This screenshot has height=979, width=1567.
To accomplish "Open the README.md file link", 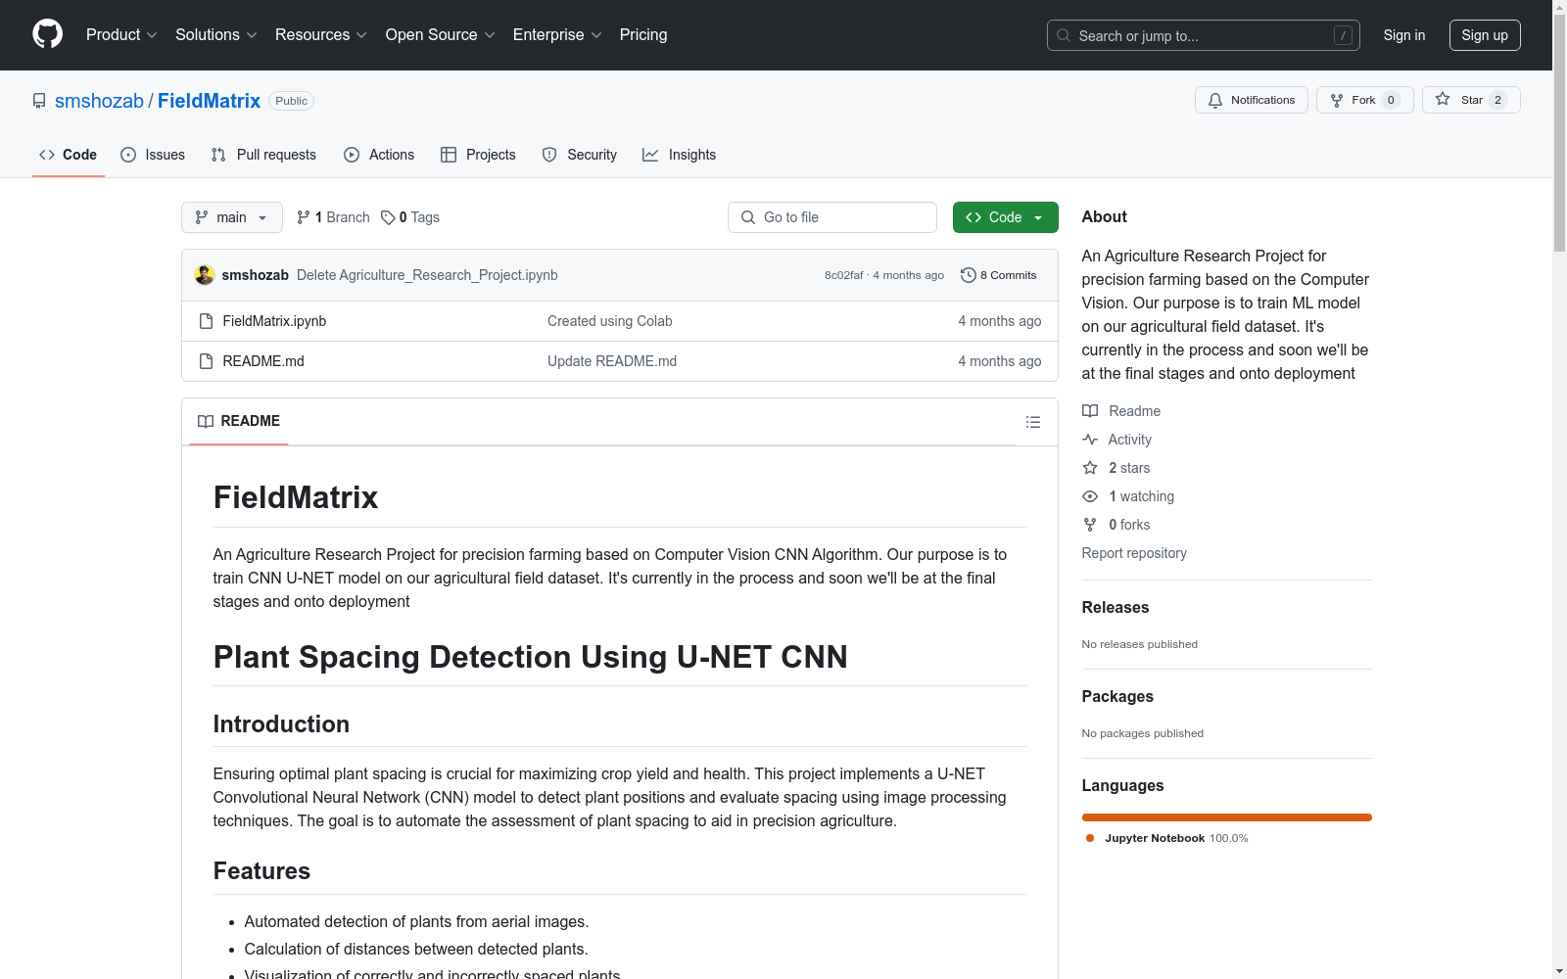I will (263, 361).
